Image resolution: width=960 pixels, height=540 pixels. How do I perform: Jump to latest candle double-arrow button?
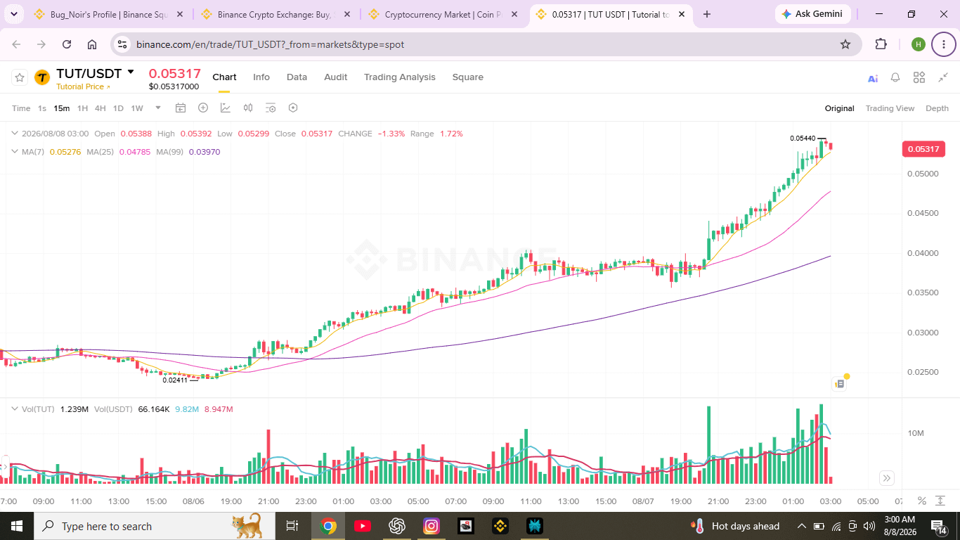(x=887, y=478)
